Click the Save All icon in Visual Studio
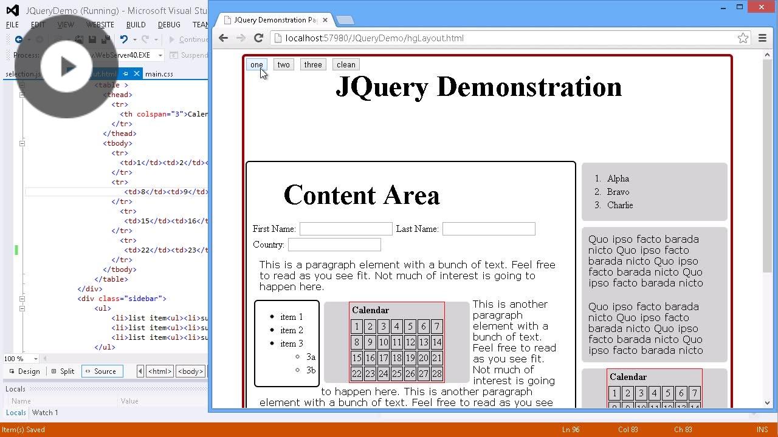778x437 pixels. pyautogui.click(x=106, y=38)
